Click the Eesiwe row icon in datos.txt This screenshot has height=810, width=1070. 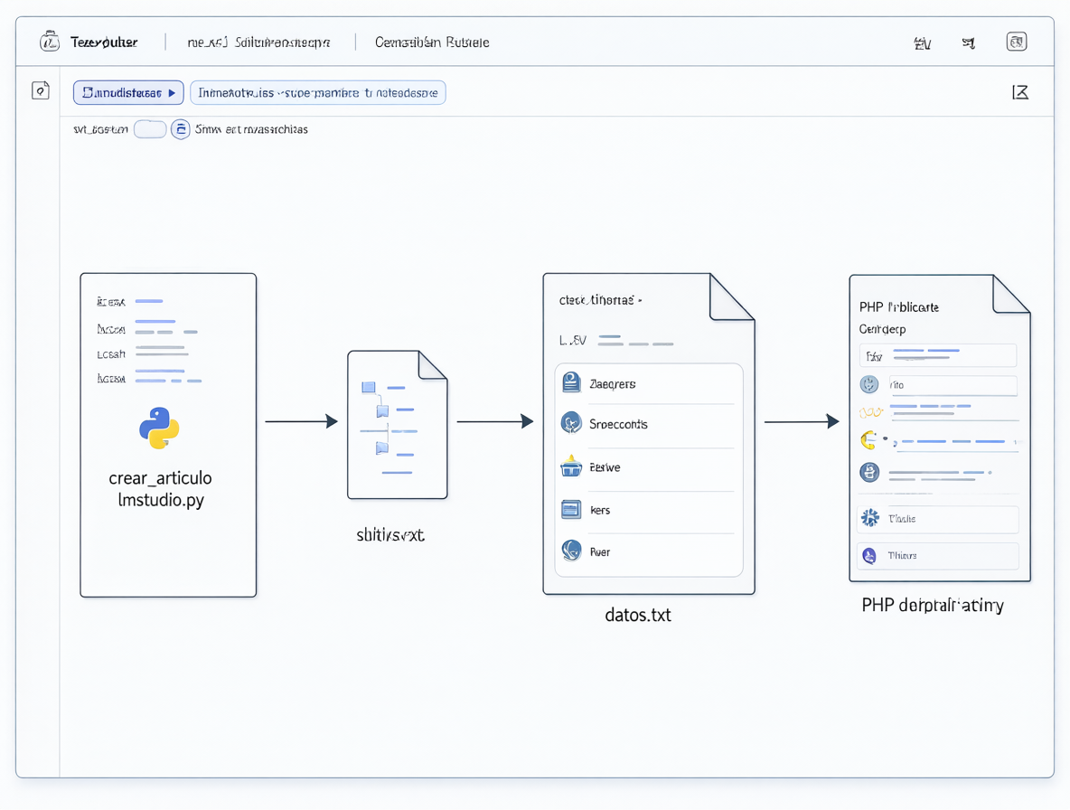tap(571, 466)
